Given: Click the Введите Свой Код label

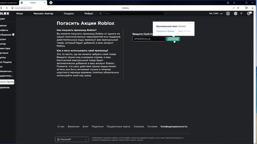Looking at the screenshot, I should (x=143, y=34).
